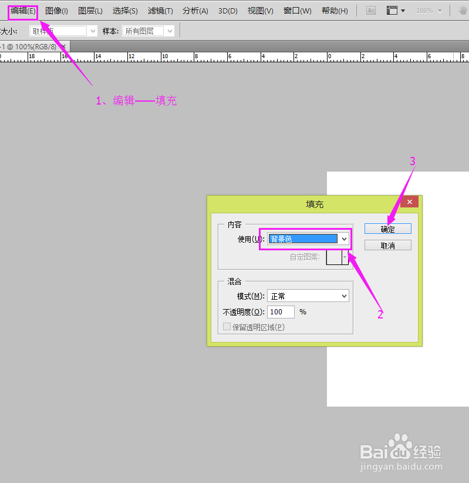Launch Bridge with the Br icon
The width and height of the screenshot is (469, 483).
[371, 11]
